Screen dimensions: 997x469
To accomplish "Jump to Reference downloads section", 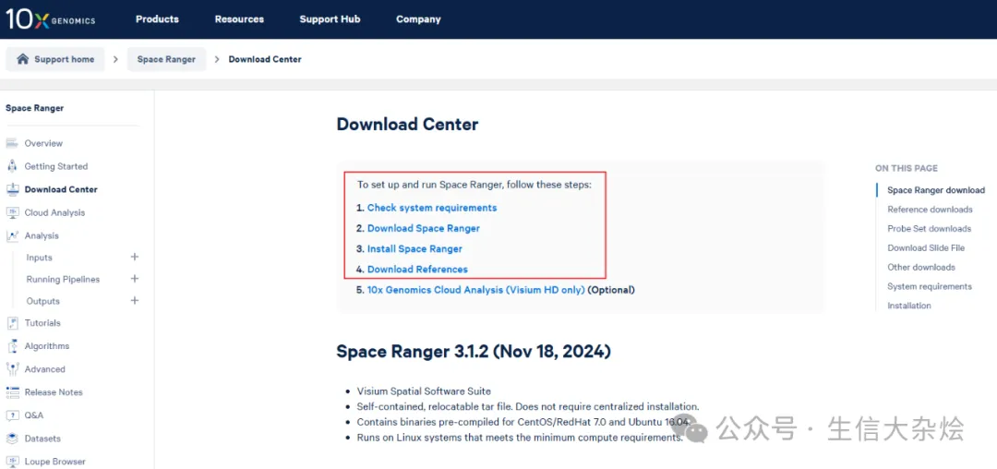I will pyautogui.click(x=930, y=209).
